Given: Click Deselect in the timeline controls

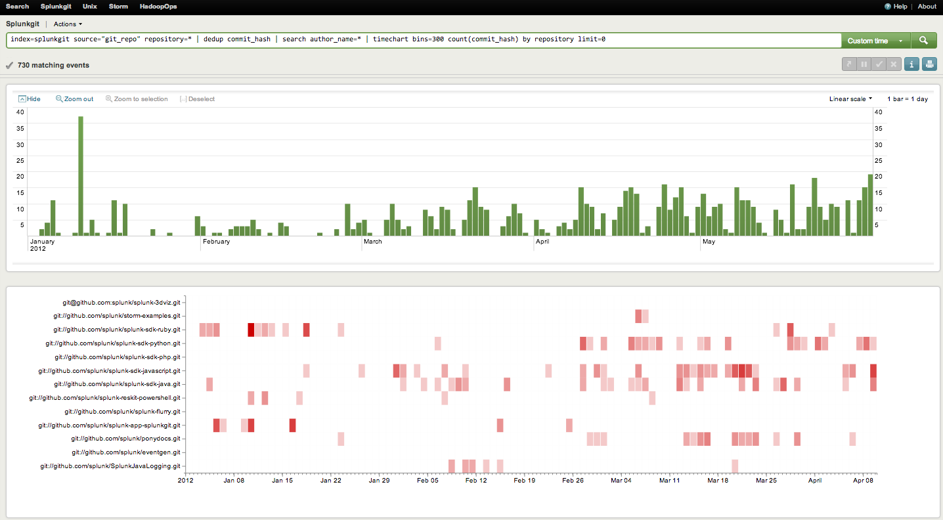Looking at the screenshot, I should tap(197, 99).
